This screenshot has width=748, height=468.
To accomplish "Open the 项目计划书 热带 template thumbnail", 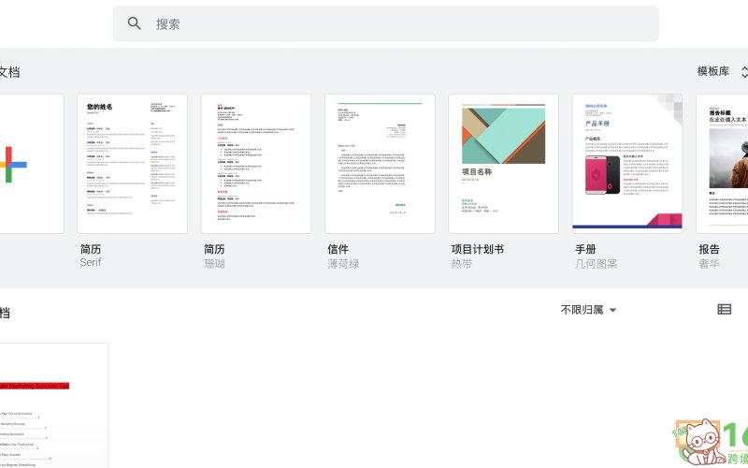I will tap(504, 164).
